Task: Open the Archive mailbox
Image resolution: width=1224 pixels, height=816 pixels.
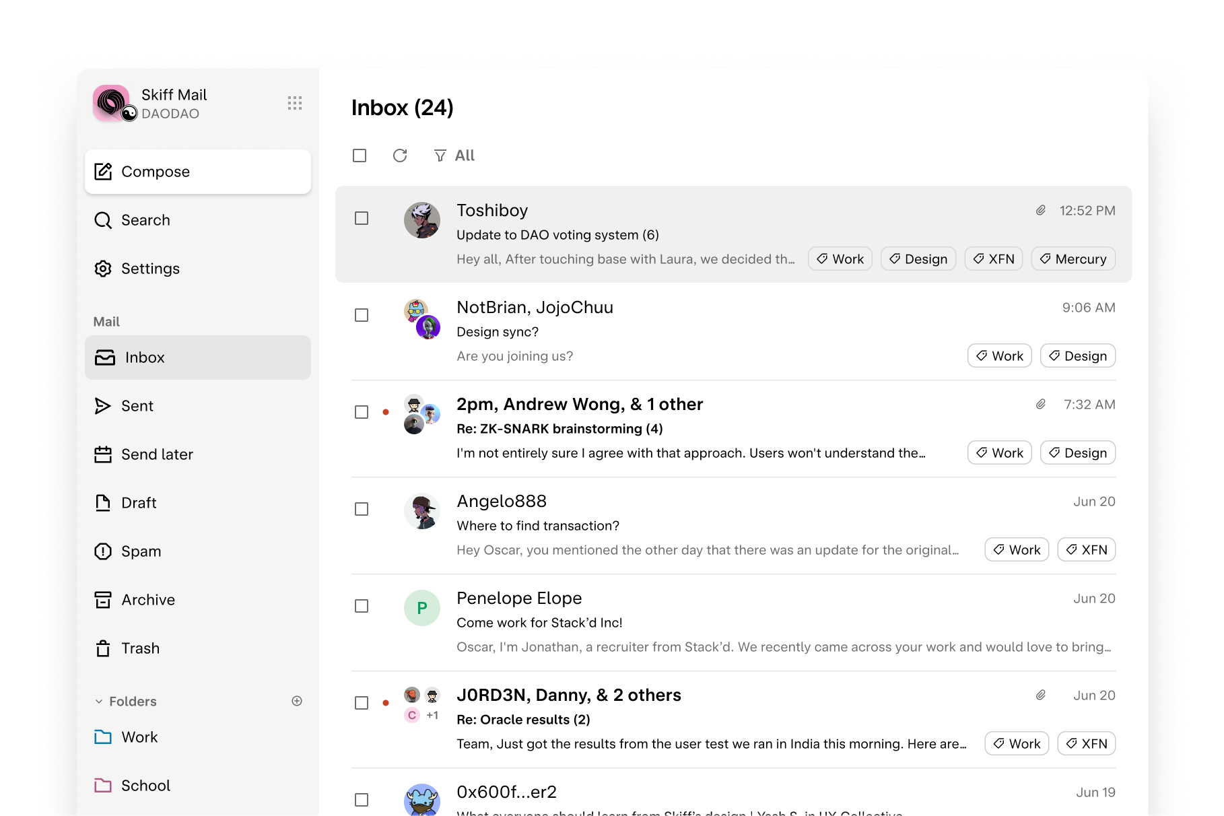Action: 198,600
